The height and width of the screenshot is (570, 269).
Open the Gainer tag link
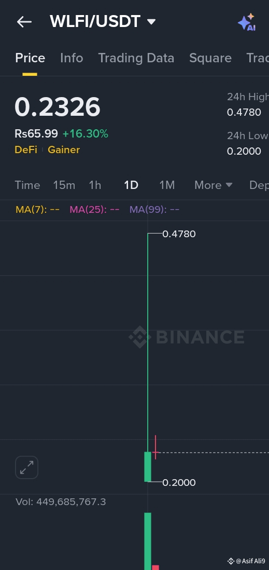tap(64, 150)
